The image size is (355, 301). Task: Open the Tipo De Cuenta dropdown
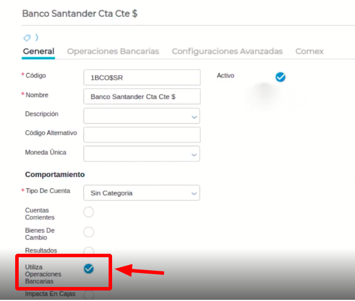(142, 192)
